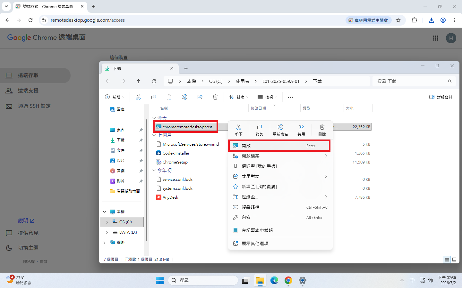The width and height of the screenshot is (462, 288).
Task: Click the Refresh button in File Explorer
Action: point(154,81)
